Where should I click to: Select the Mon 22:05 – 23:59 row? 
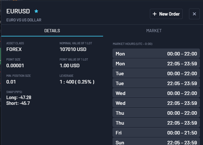click(x=156, y=64)
